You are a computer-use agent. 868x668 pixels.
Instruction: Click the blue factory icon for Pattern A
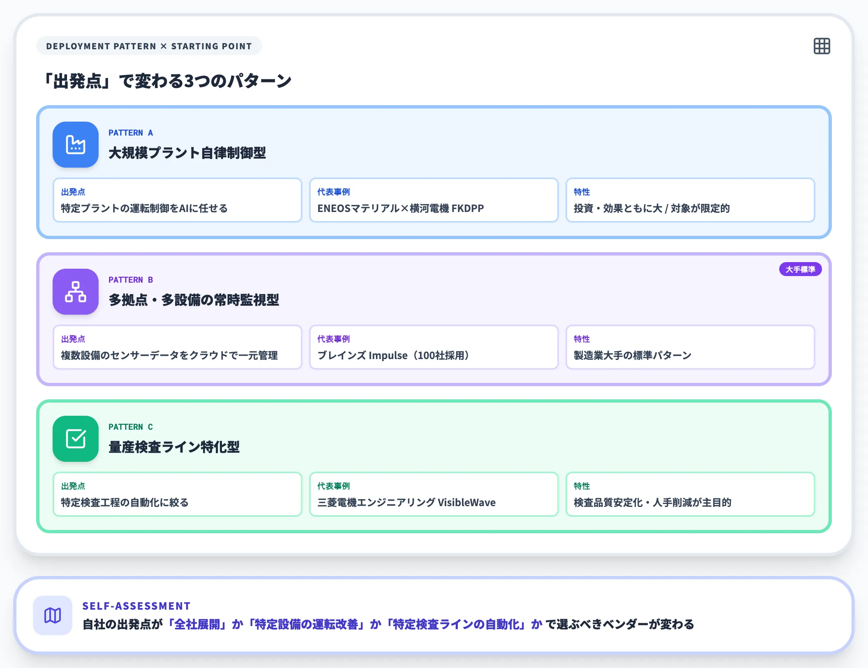coord(76,145)
